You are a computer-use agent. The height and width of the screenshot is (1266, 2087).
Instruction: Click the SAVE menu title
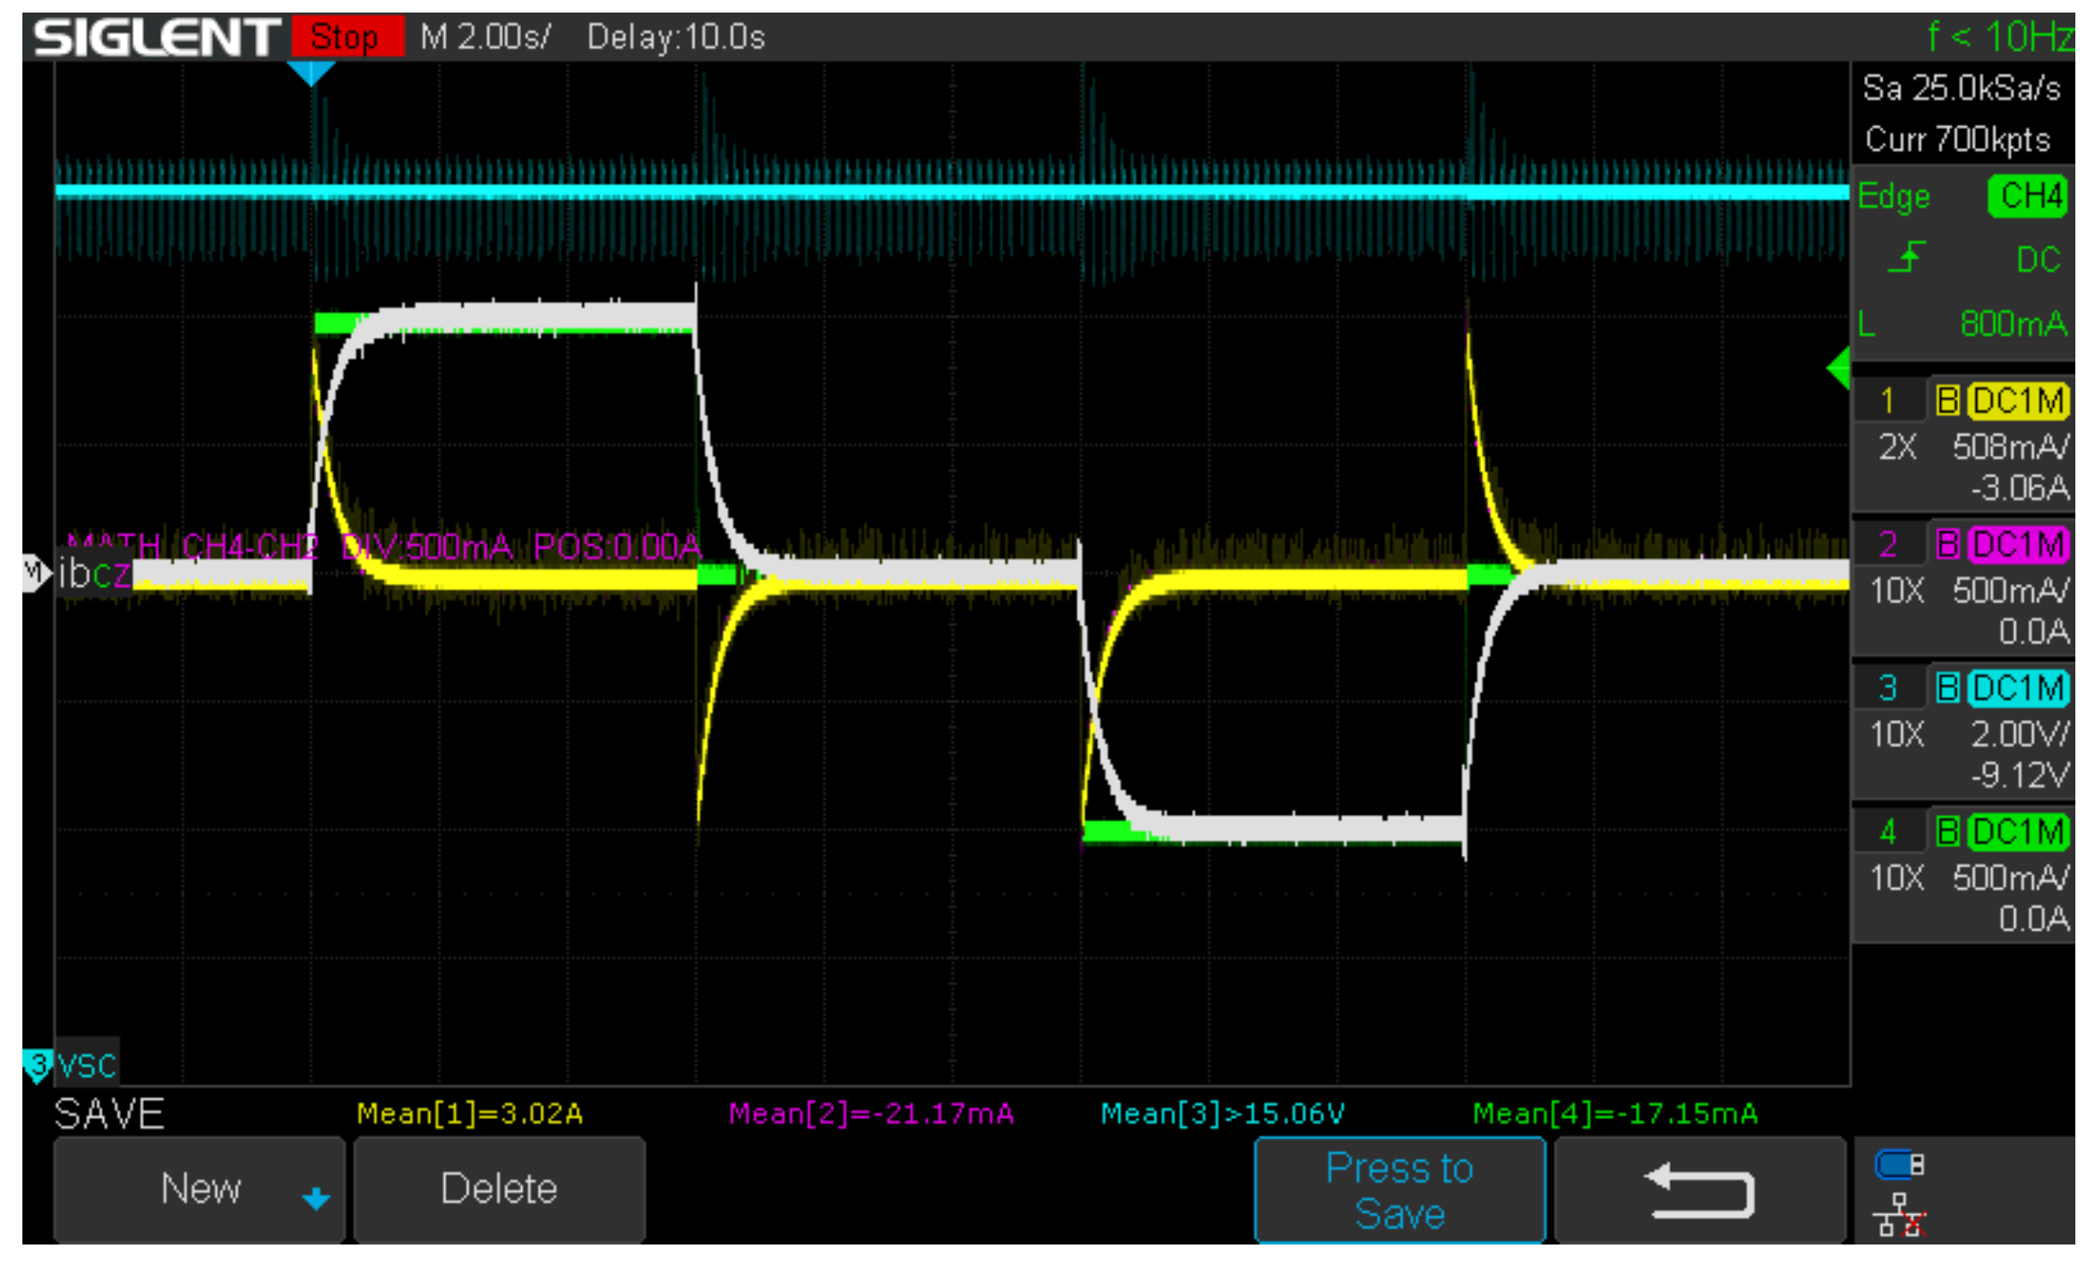click(x=109, y=1114)
